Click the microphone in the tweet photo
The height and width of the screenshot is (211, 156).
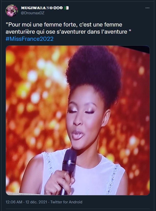(x=68, y=171)
